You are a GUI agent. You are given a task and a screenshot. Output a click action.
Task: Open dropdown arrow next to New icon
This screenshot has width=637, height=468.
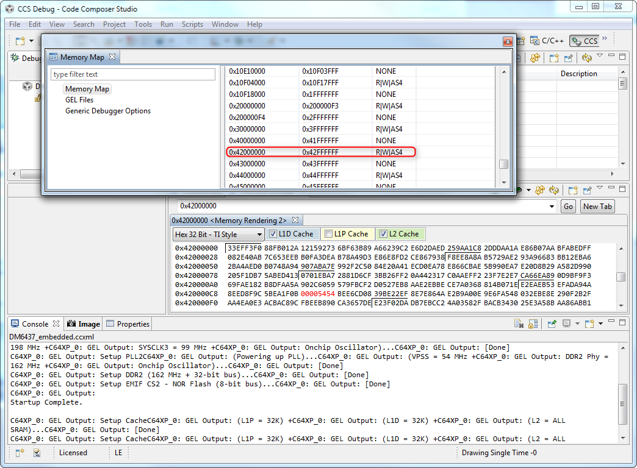(31, 41)
